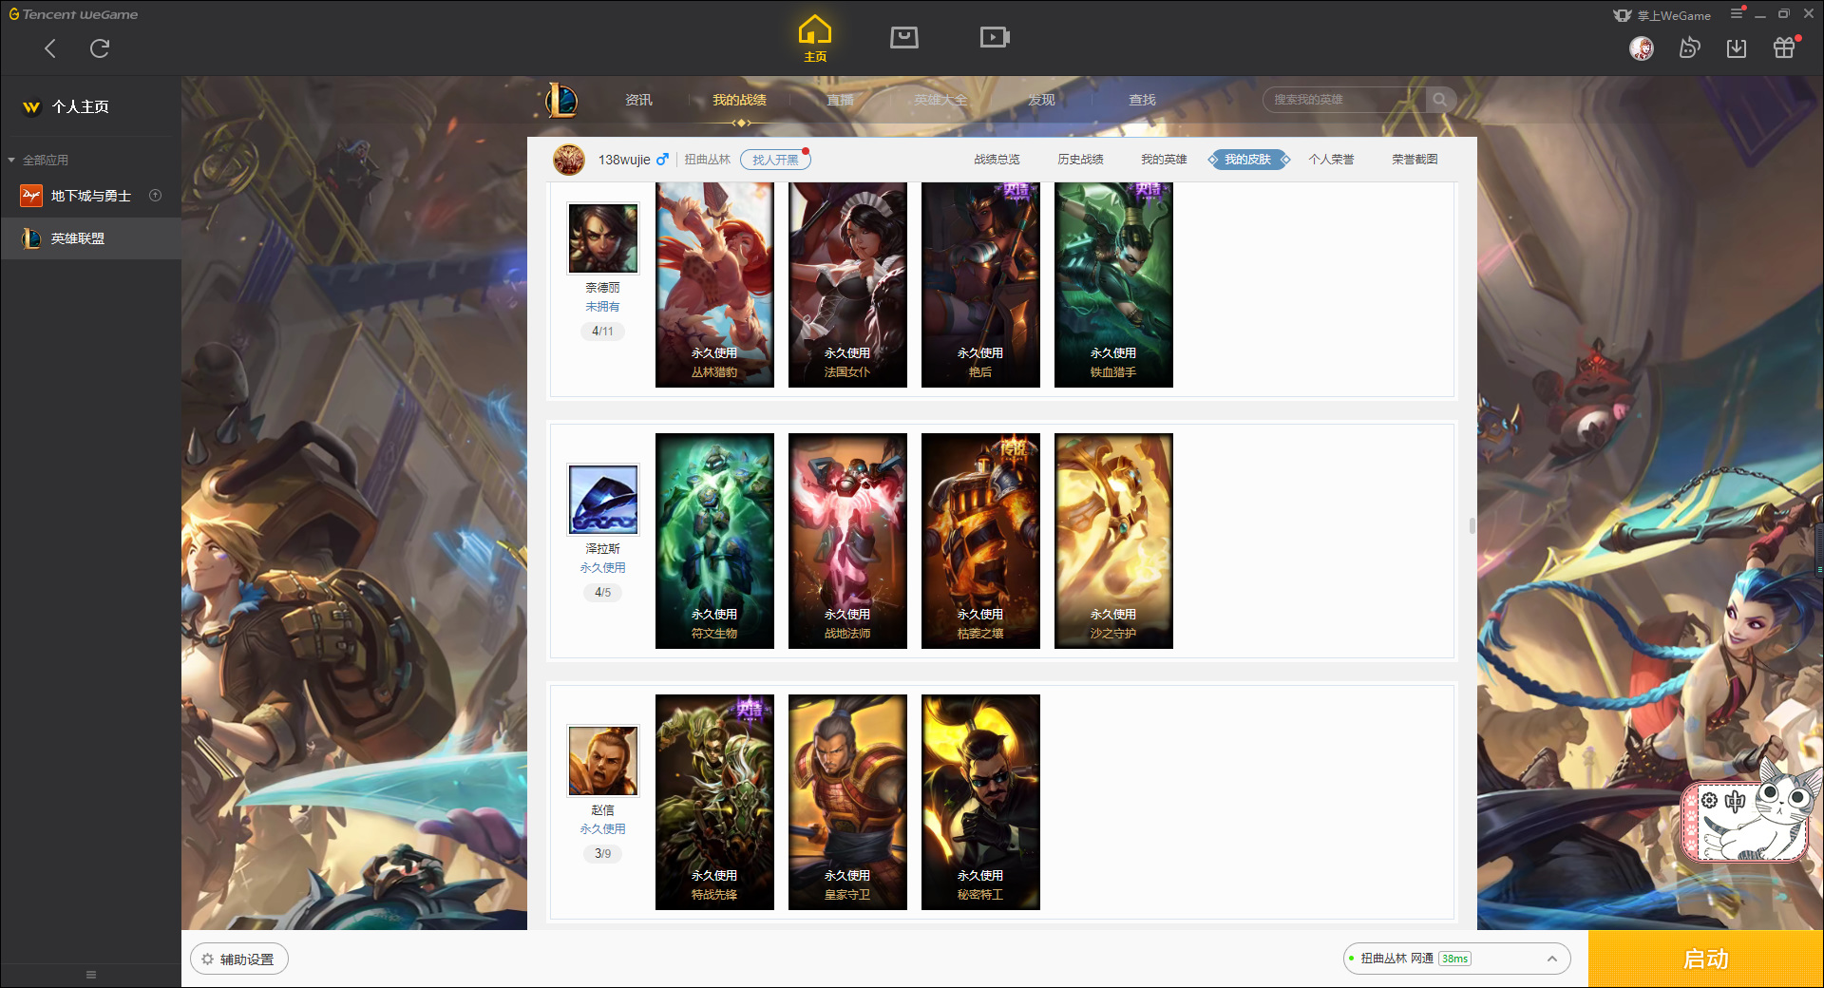The image size is (1824, 988).
Task: Click the update icon next to 地下城与勇士
Action: (x=156, y=196)
